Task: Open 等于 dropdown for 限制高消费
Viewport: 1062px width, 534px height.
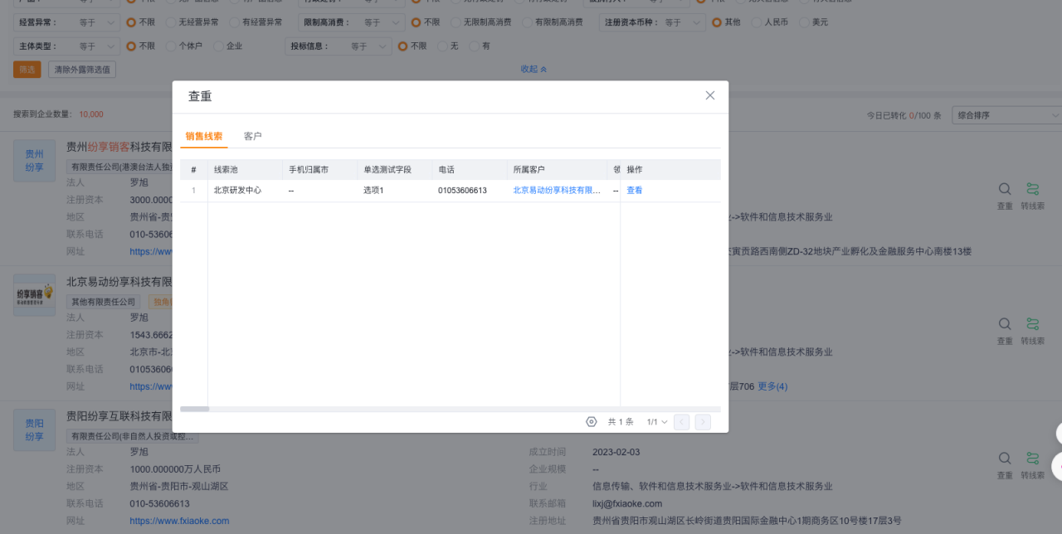Action: pos(382,22)
